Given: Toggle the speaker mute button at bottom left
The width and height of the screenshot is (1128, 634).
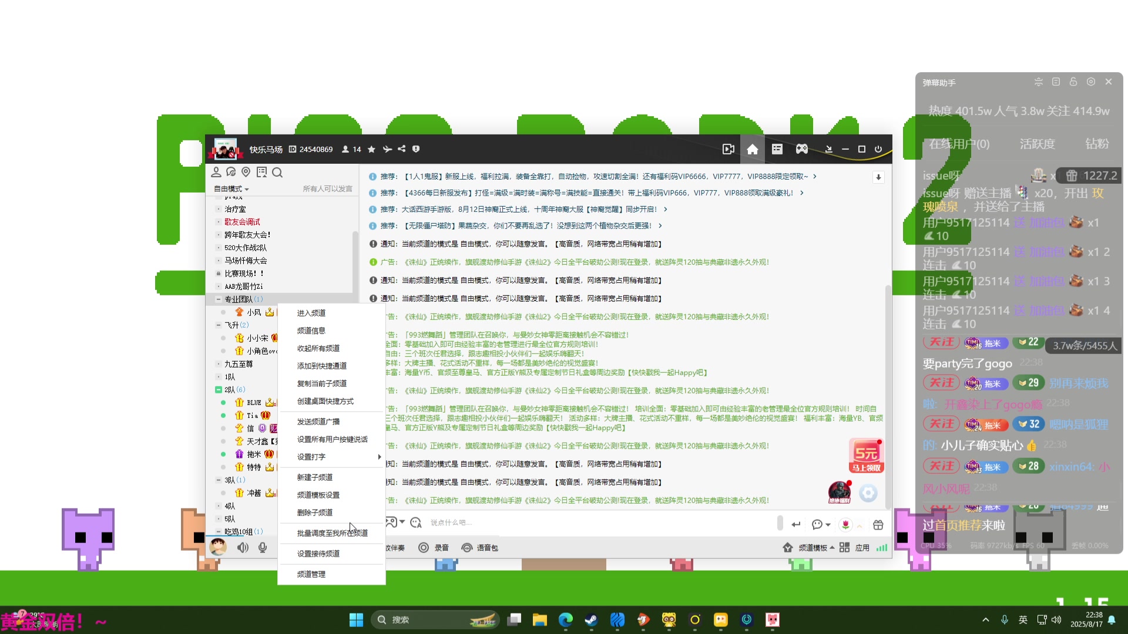Looking at the screenshot, I should (243, 548).
